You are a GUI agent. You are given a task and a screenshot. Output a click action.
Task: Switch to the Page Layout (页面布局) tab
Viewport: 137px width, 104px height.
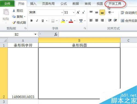coord(48,4)
